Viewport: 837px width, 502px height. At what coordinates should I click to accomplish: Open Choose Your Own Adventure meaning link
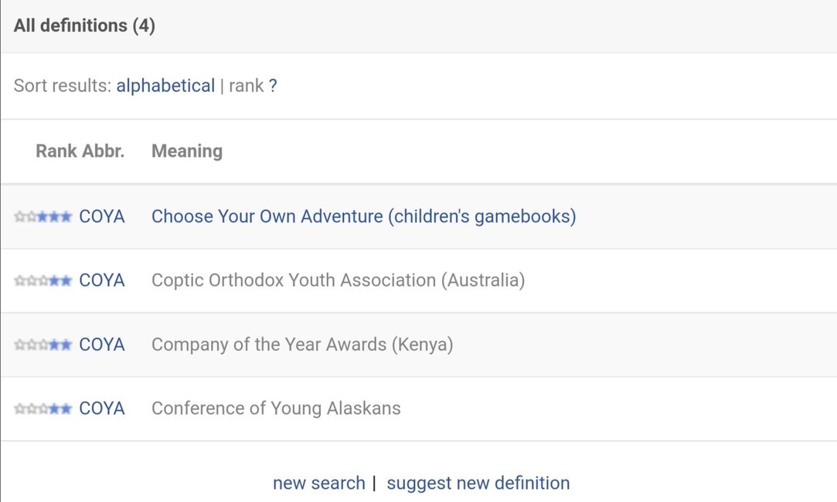[363, 216]
